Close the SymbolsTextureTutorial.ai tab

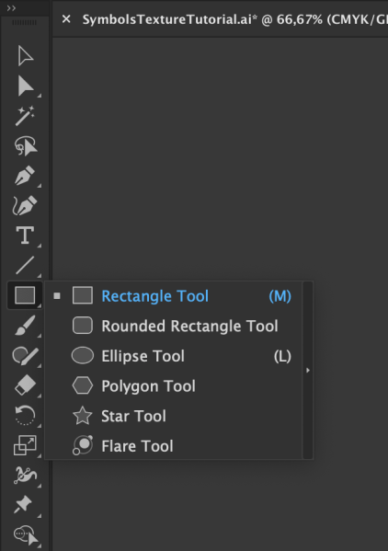66,19
